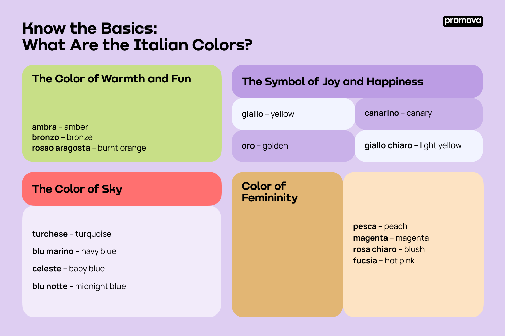Click the line 'blu marino – navy blue'

(x=74, y=251)
